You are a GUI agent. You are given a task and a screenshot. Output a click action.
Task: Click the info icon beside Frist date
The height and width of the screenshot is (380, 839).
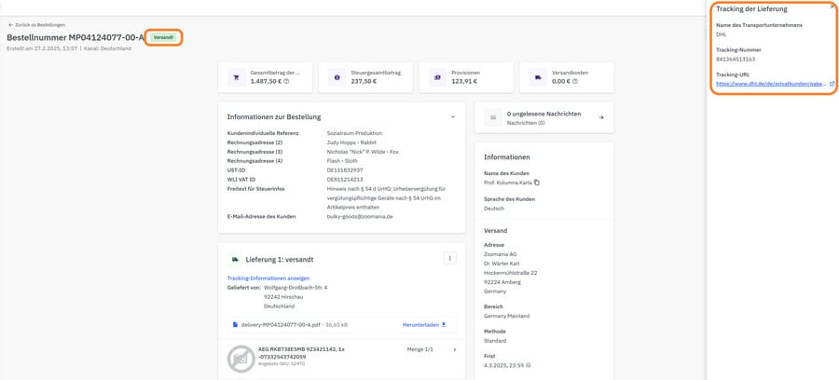[529, 365]
